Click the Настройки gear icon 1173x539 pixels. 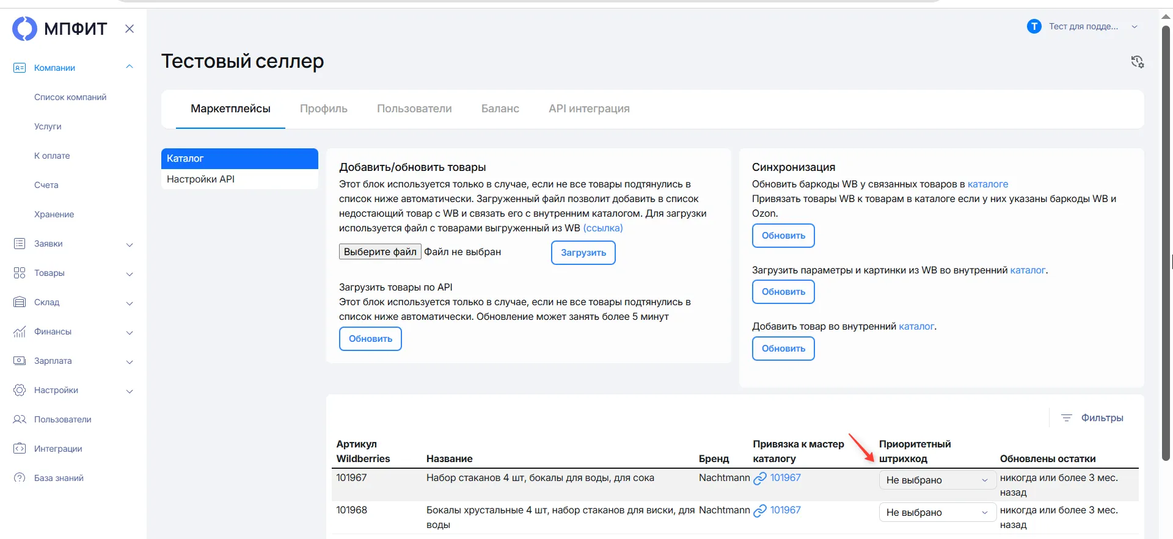click(20, 390)
